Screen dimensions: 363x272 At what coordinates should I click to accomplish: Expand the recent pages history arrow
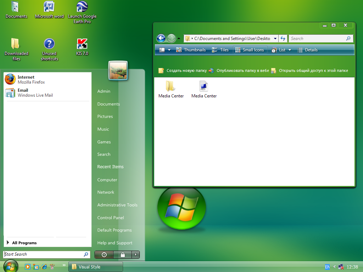point(179,38)
